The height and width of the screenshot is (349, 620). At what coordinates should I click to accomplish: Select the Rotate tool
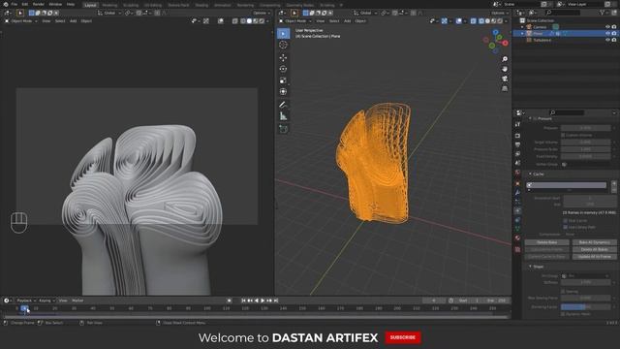click(x=283, y=69)
